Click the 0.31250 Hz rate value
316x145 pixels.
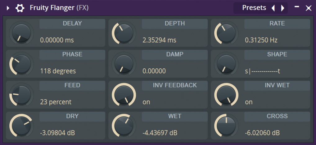coord(261,40)
